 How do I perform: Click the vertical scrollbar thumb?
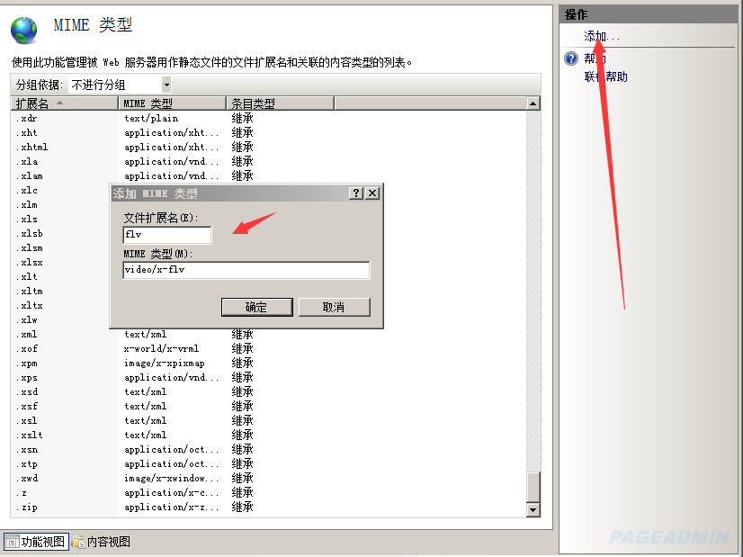pyautogui.click(x=533, y=487)
